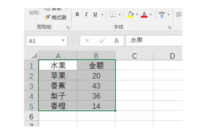
Task: Click the align left icon
Action: [179, 14]
